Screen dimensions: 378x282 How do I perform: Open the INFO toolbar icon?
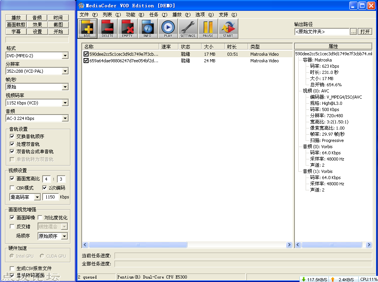[147, 28]
